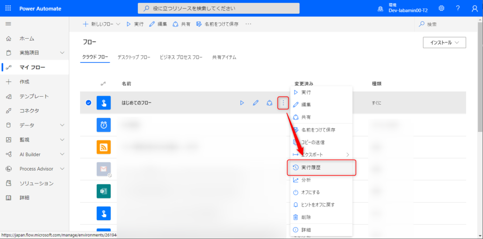Open the help question mark icon
This screenshot has height=239, width=483.
458,8
